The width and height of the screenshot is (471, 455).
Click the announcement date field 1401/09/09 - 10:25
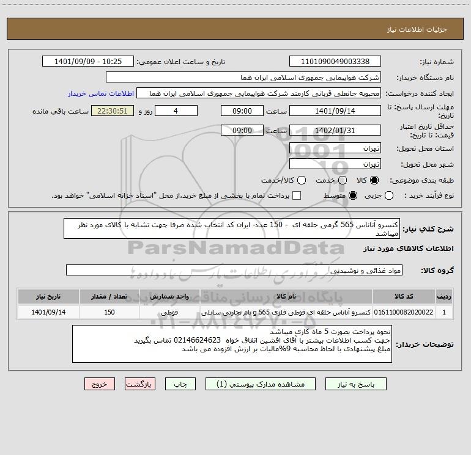[x=88, y=62]
